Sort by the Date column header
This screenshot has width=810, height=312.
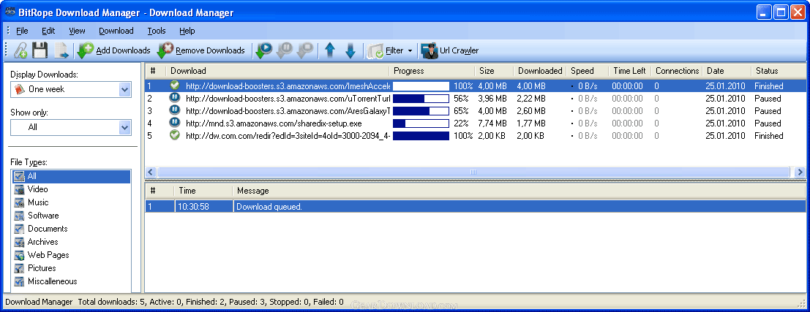[727, 71]
